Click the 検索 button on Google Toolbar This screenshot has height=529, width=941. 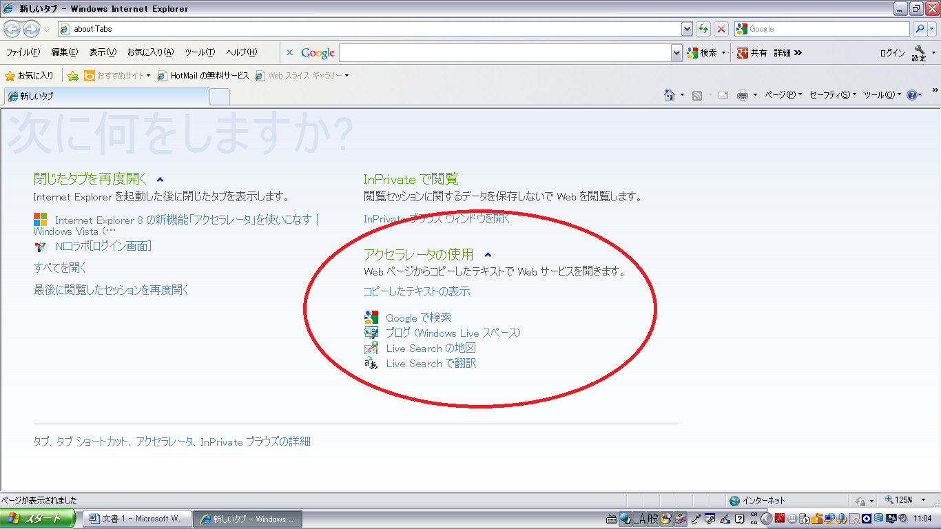point(702,52)
